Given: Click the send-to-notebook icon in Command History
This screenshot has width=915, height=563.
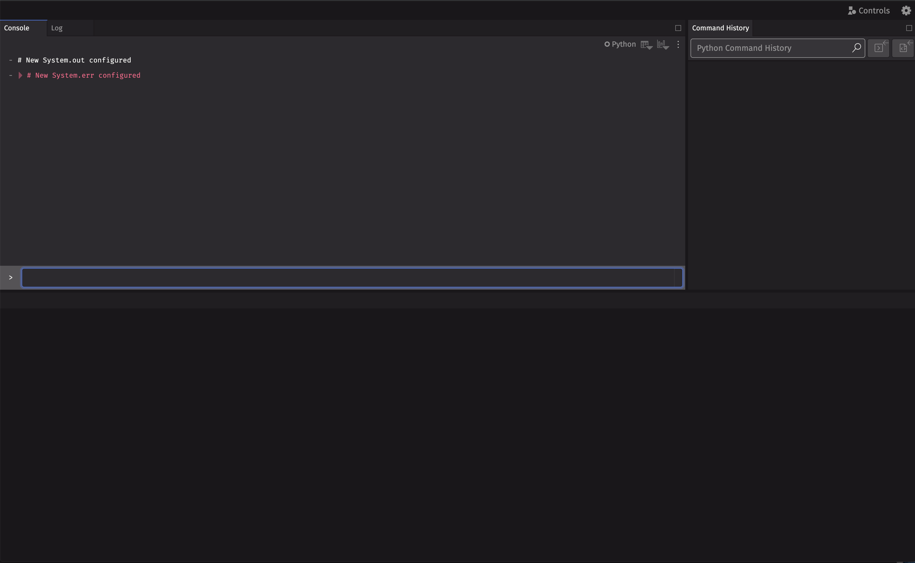Looking at the screenshot, I should (903, 48).
